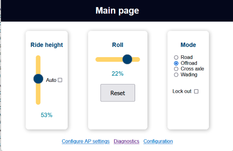
Task: Click the bottom end of Ride height slider
Action: pos(38,102)
